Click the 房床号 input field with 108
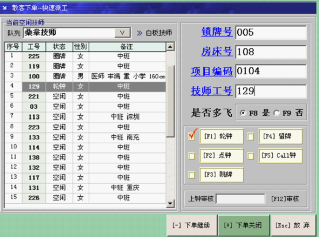319x237 pixels. pos(271,52)
